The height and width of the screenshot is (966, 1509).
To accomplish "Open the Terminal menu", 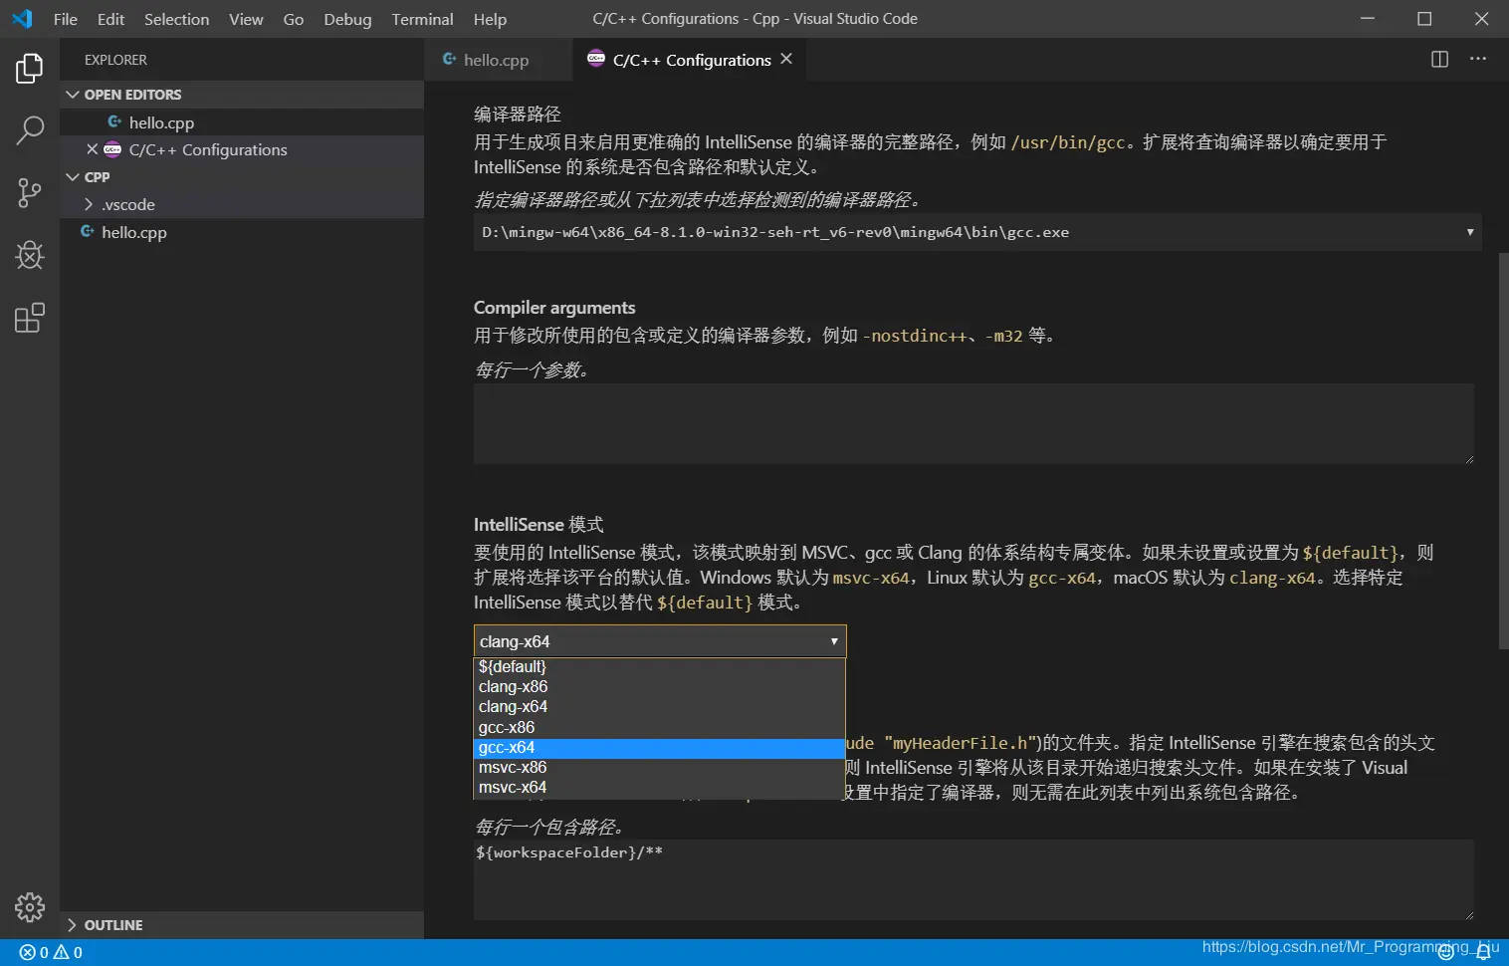I will click(422, 19).
